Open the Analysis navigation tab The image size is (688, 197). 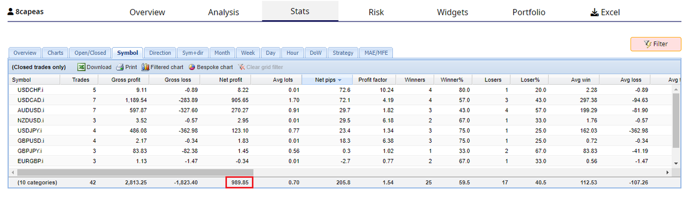pyautogui.click(x=224, y=12)
